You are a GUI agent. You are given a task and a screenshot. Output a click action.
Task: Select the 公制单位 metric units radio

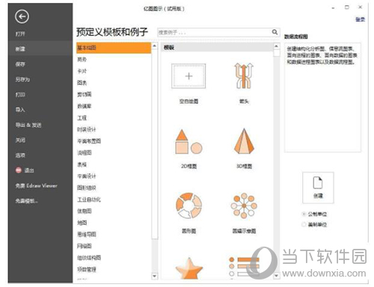coord(304,214)
